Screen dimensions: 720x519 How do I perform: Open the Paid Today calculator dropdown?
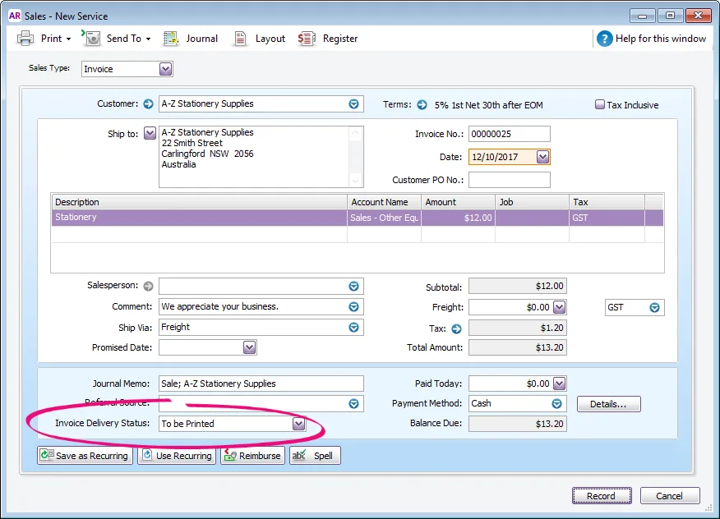[559, 384]
